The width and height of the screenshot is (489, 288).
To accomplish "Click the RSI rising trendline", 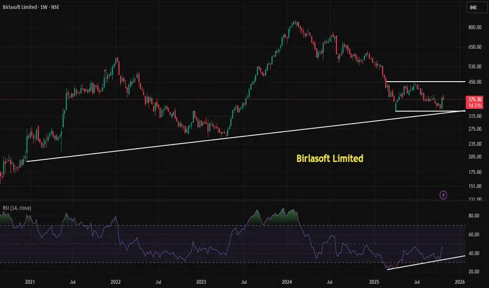I will tap(426, 262).
